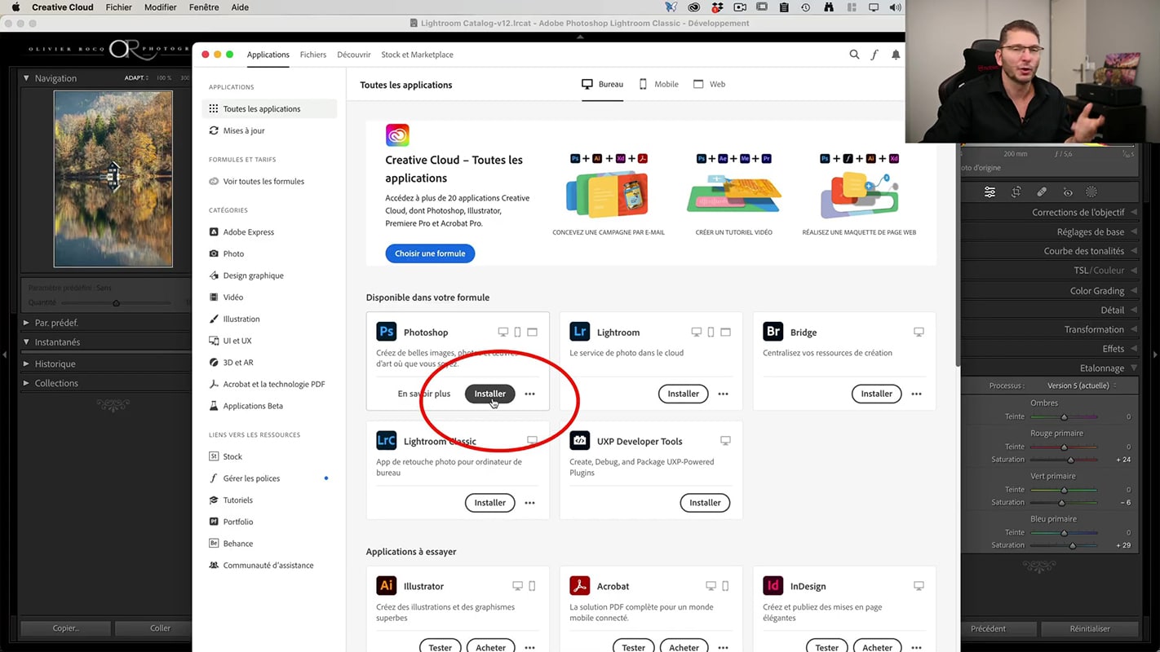The image size is (1160, 652).
Task: Adjust Ombres Teinte slider
Action: [1064, 416]
